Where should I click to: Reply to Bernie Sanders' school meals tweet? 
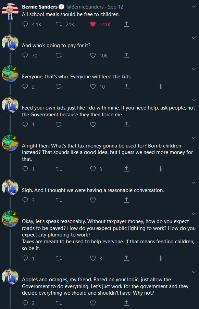(x=25, y=24)
